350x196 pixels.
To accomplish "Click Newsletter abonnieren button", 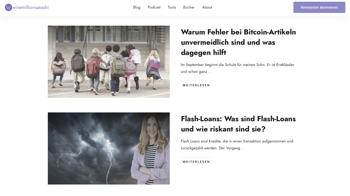I will click(319, 8).
